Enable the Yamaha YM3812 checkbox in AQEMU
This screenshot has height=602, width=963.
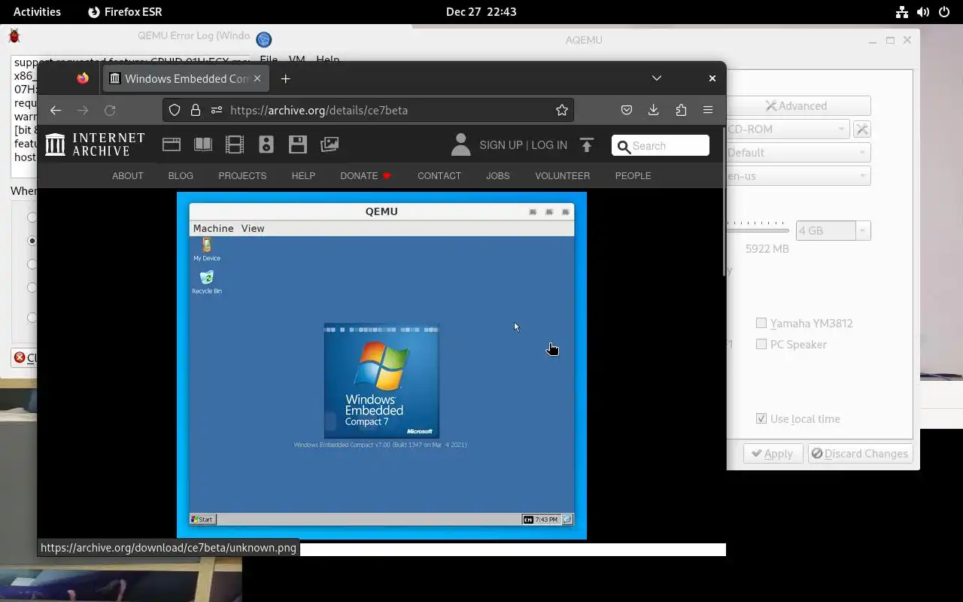point(761,323)
